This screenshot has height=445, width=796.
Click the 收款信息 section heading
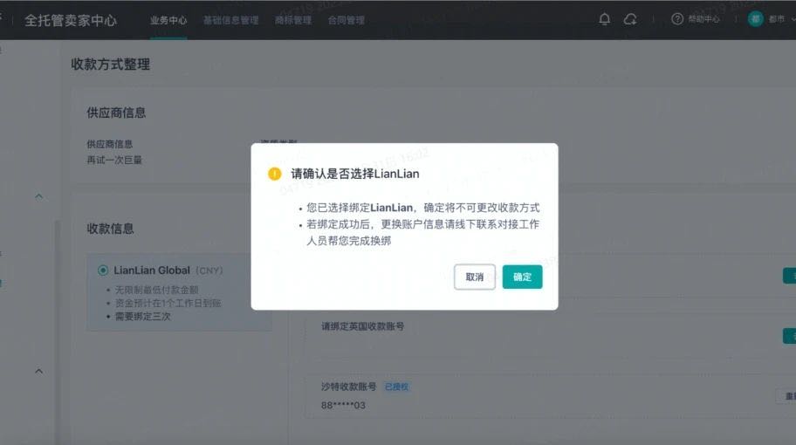(110, 229)
